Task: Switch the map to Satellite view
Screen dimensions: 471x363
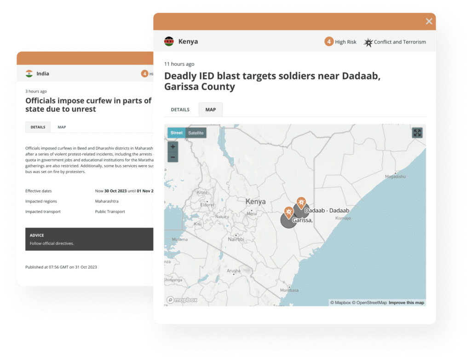Action: click(x=195, y=133)
